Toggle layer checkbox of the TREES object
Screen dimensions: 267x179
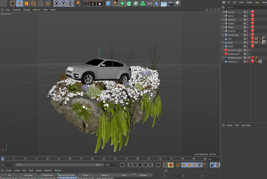(245, 27)
